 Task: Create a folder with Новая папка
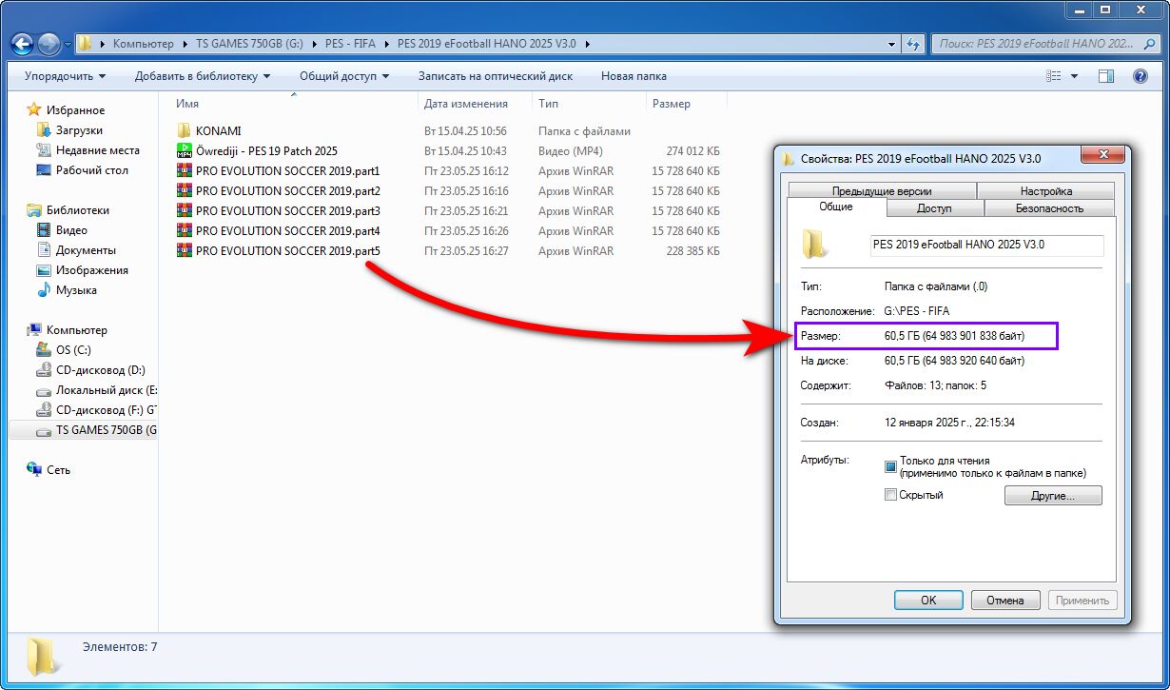[634, 76]
